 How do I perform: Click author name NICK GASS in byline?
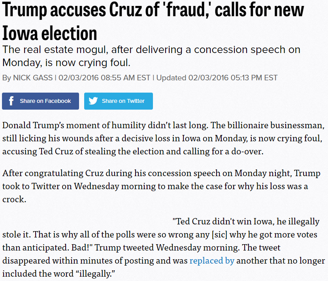[33, 78]
